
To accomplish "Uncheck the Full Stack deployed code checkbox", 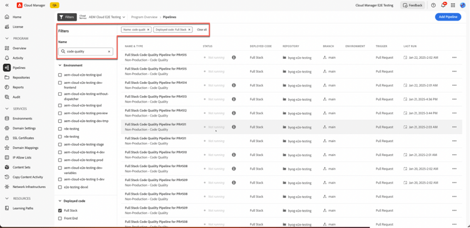I will 60,210.
